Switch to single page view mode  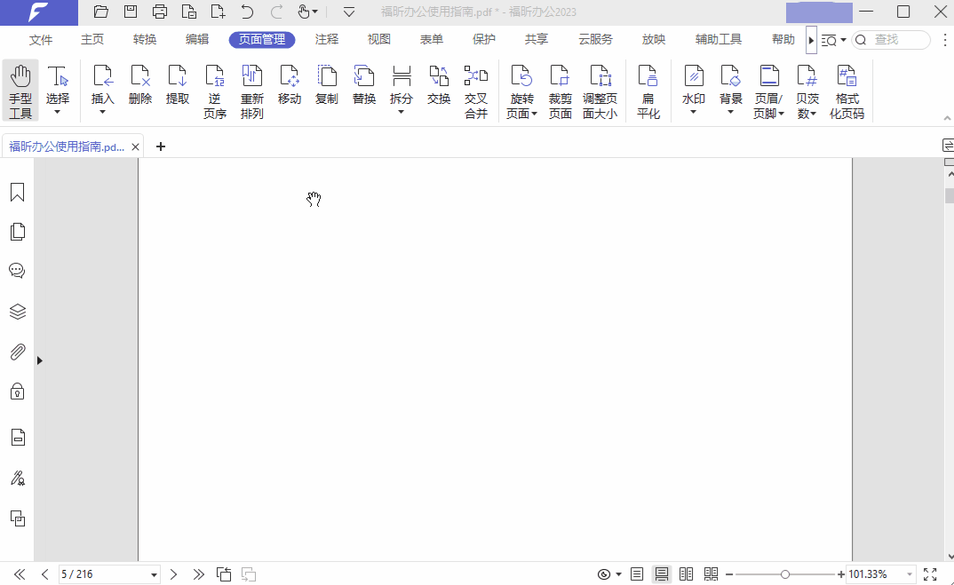637,574
